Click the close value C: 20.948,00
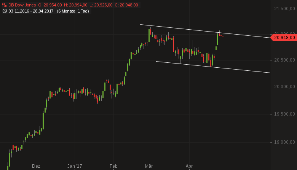 click(x=126, y=5)
